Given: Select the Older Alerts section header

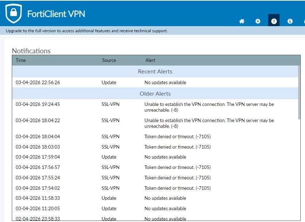Looking at the screenshot, I should [155, 93].
